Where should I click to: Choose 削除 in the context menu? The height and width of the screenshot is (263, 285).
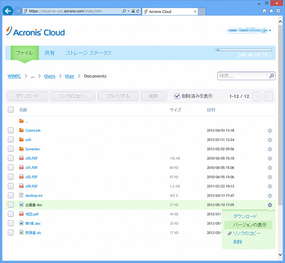point(237,242)
